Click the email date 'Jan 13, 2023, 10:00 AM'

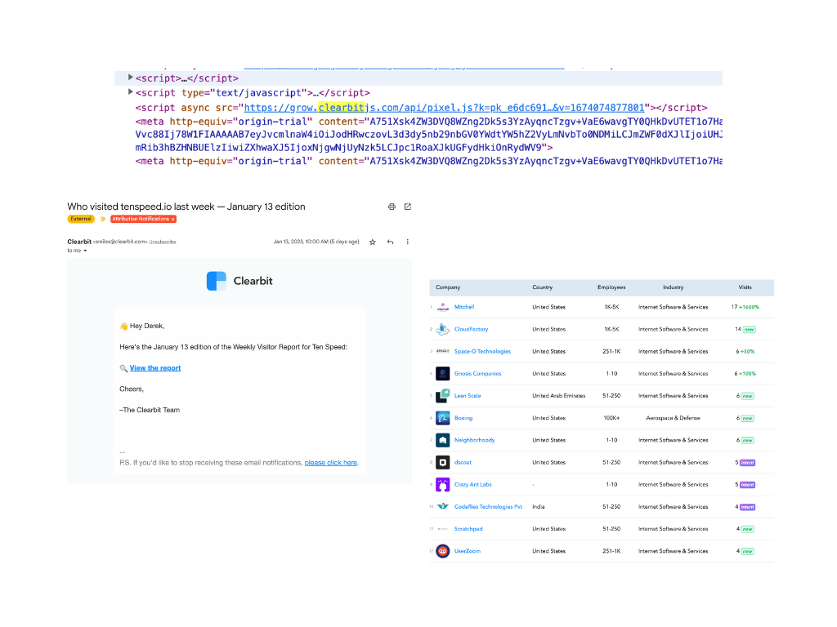pyautogui.click(x=316, y=242)
